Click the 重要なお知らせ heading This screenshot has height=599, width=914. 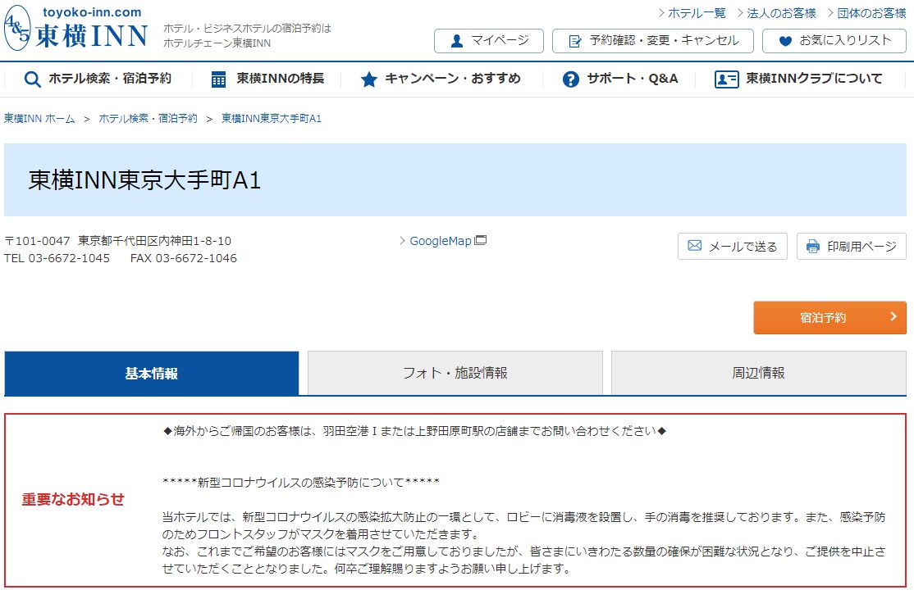[73, 500]
